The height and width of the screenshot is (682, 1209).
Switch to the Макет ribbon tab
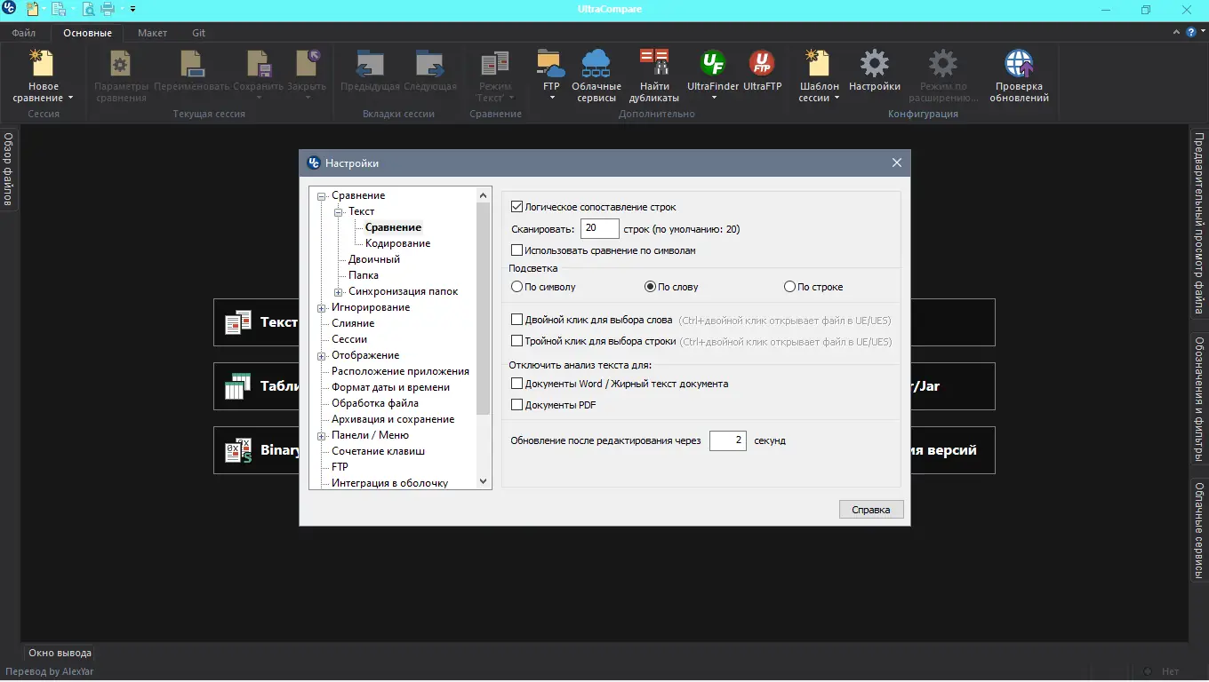tap(152, 33)
